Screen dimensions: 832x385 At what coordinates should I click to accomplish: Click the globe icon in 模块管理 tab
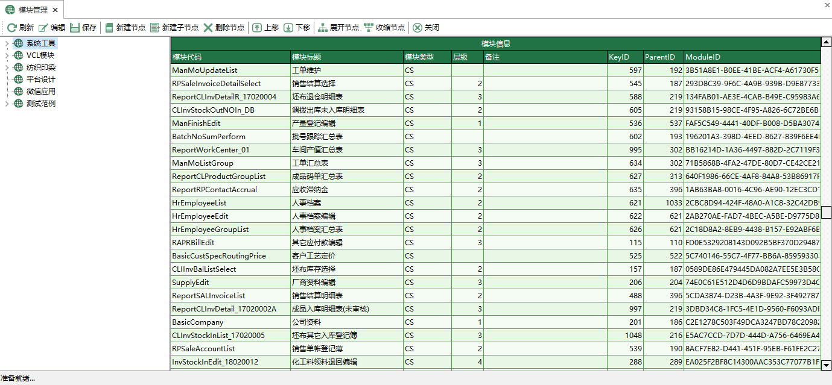(10, 10)
